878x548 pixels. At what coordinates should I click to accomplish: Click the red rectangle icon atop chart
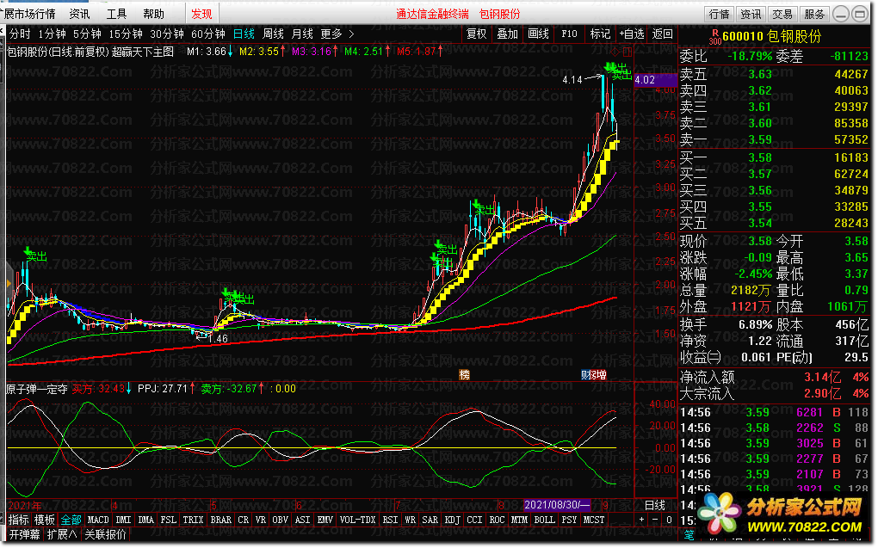(628, 52)
